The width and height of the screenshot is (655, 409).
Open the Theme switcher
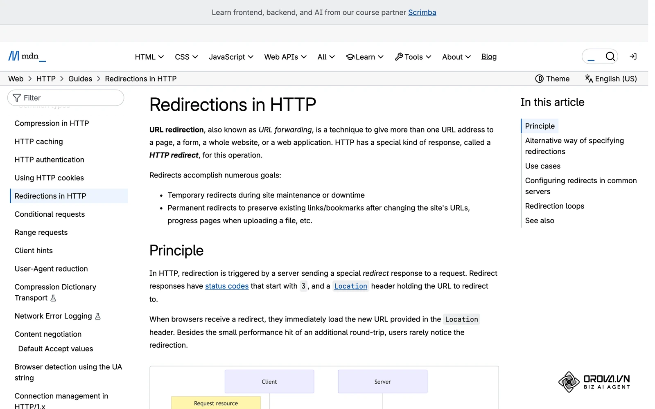[x=552, y=79]
